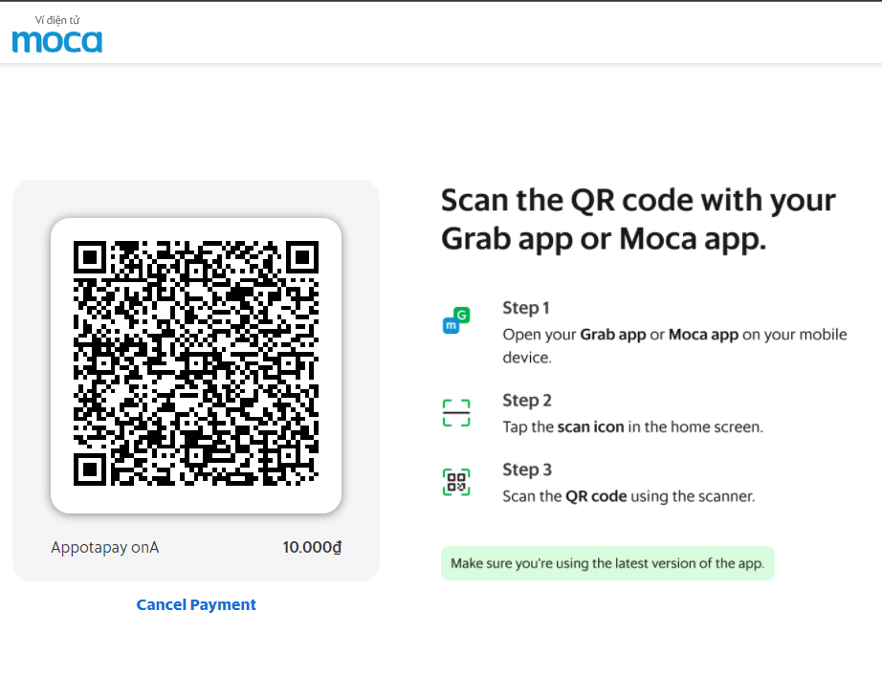Click the QR scanner icon for Step 3
This screenshot has width=882, height=677.
[x=456, y=483]
